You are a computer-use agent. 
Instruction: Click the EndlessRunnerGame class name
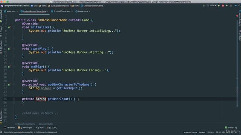click(x=52, y=20)
